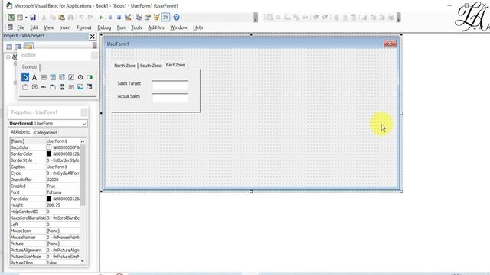490x275 pixels.
Task: Open the Debug menu
Action: click(x=104, y=27)
